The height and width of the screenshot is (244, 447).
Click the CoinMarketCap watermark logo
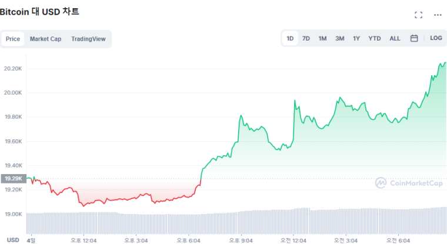coord(409,183)
